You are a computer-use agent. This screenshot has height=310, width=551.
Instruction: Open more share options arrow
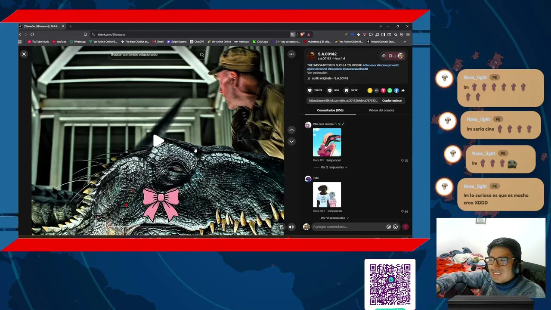click(403, 90)
